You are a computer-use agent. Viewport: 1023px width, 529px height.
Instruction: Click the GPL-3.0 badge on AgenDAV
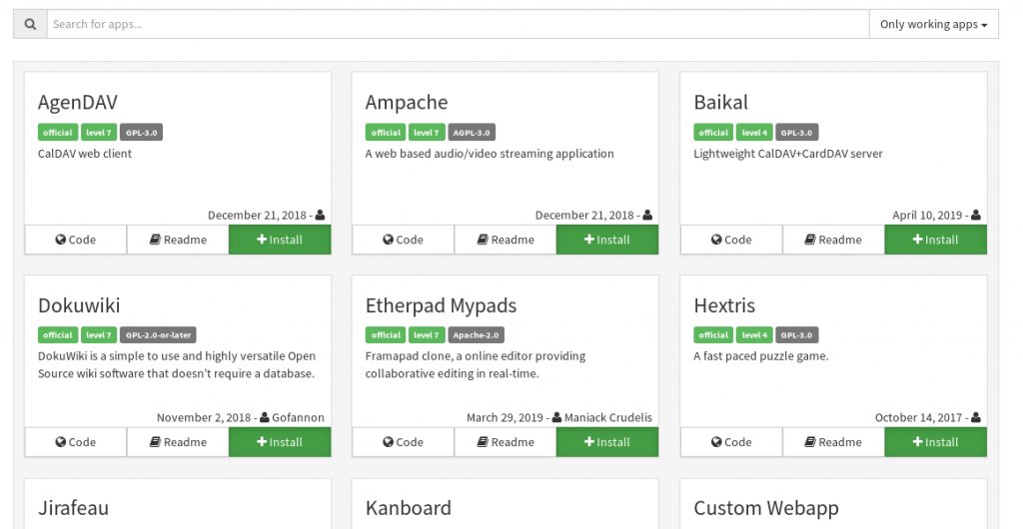(142, 132)
